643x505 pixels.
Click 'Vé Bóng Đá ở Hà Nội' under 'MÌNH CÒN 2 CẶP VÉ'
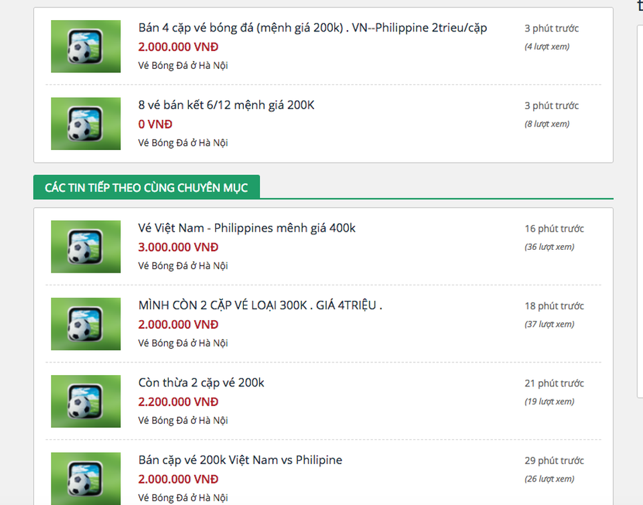[x=183, y=343]
